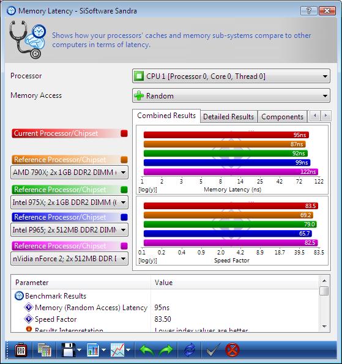Go back with the green left arrow
This screenshot has height=364, width=342.
[146, 350]
